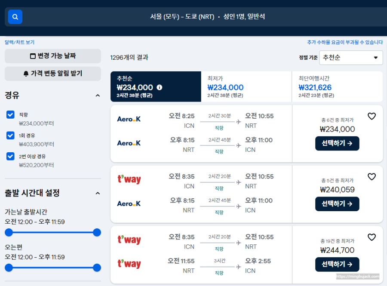Collapse the 출발 시간대 설정 section
387x286 pixels.
coord(98,193)
